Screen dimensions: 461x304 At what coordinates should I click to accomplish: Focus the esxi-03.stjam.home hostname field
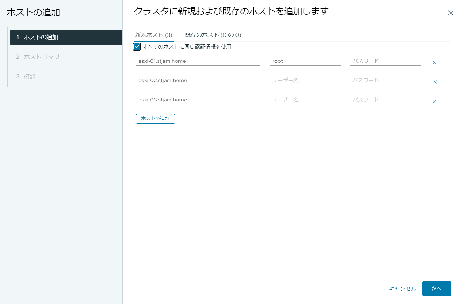(198, 100)
